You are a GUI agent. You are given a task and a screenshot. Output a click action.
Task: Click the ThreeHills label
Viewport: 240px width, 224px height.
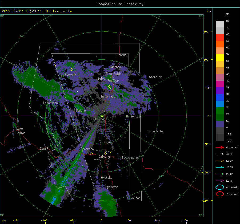click(x=134, y=116)
